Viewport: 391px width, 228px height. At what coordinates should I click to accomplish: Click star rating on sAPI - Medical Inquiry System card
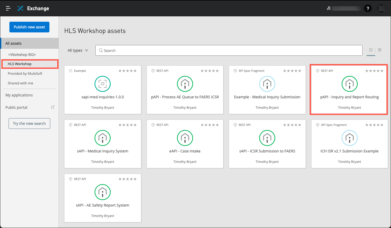pos(128,125)
